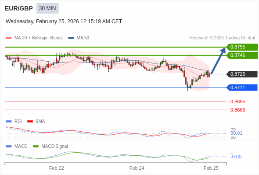Click the 9MA legend label
Image resolution: width=259 pixels, height=175 pixels.
[40, 122]
